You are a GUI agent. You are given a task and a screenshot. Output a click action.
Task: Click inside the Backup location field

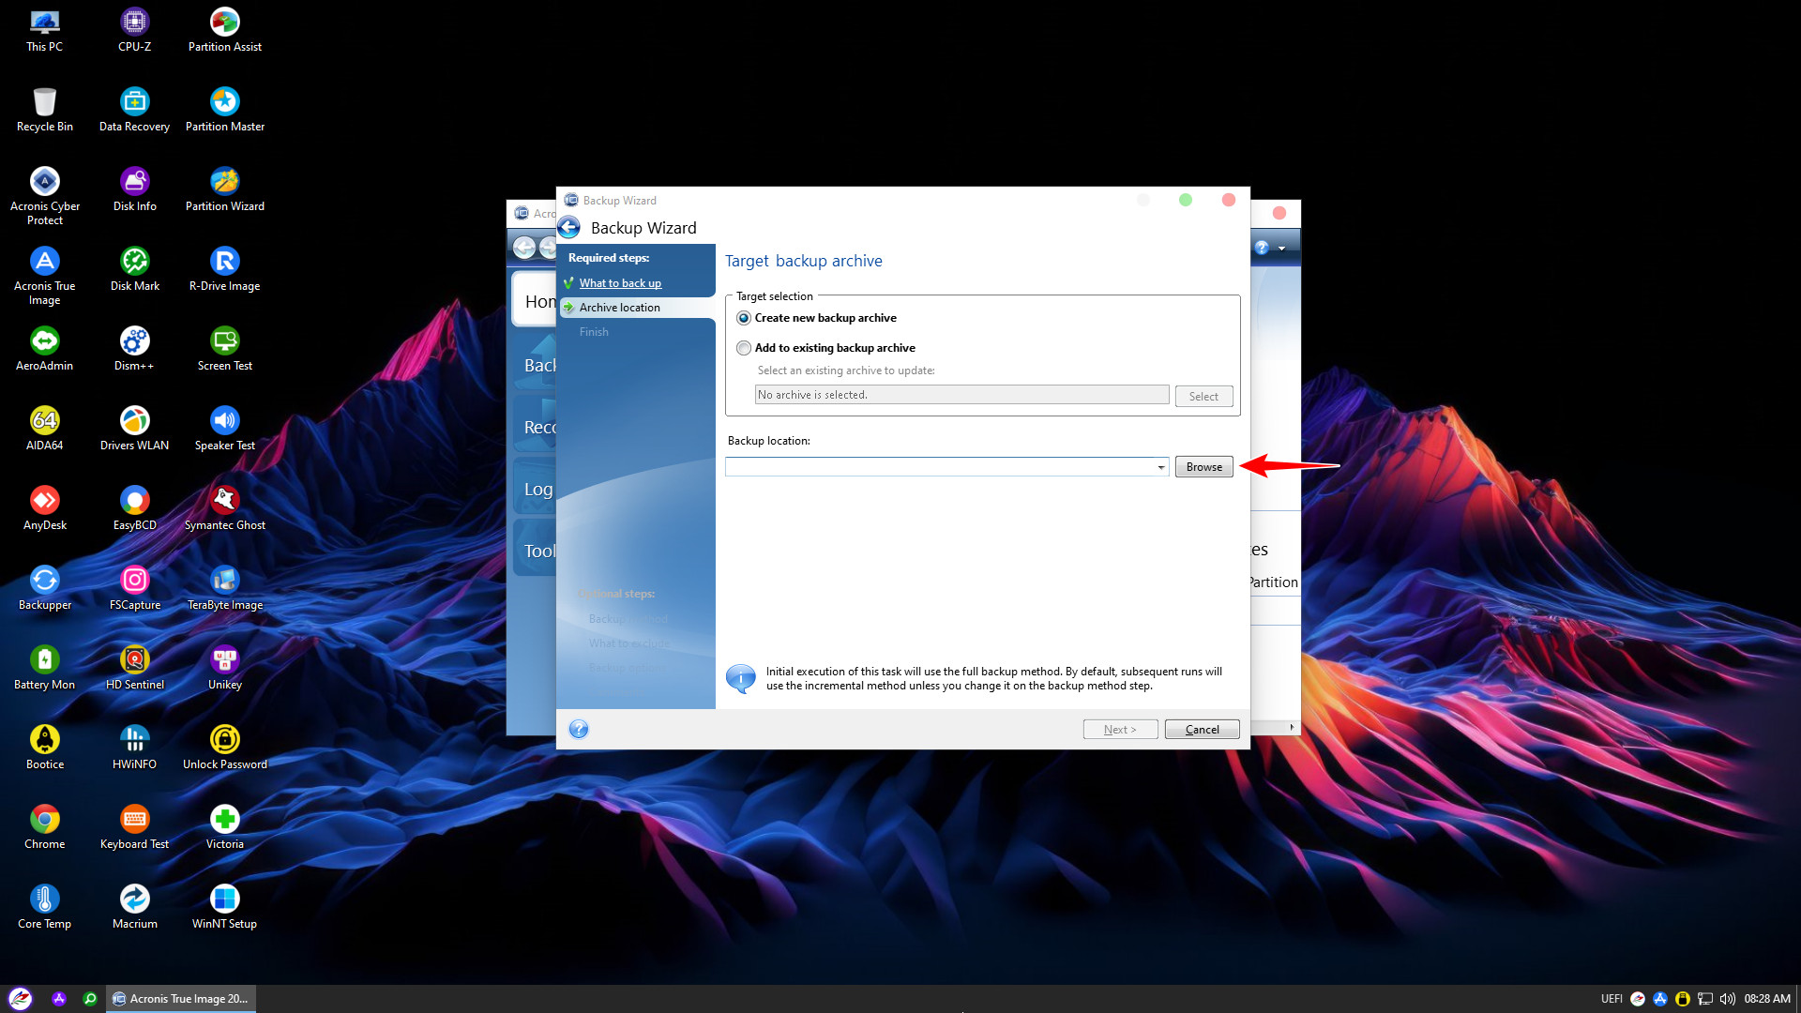(x=938, y=467)
